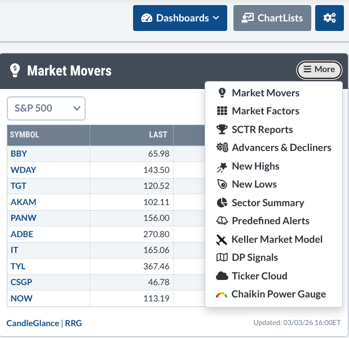Select Keller Market Model menu item

tap(273, 239)
